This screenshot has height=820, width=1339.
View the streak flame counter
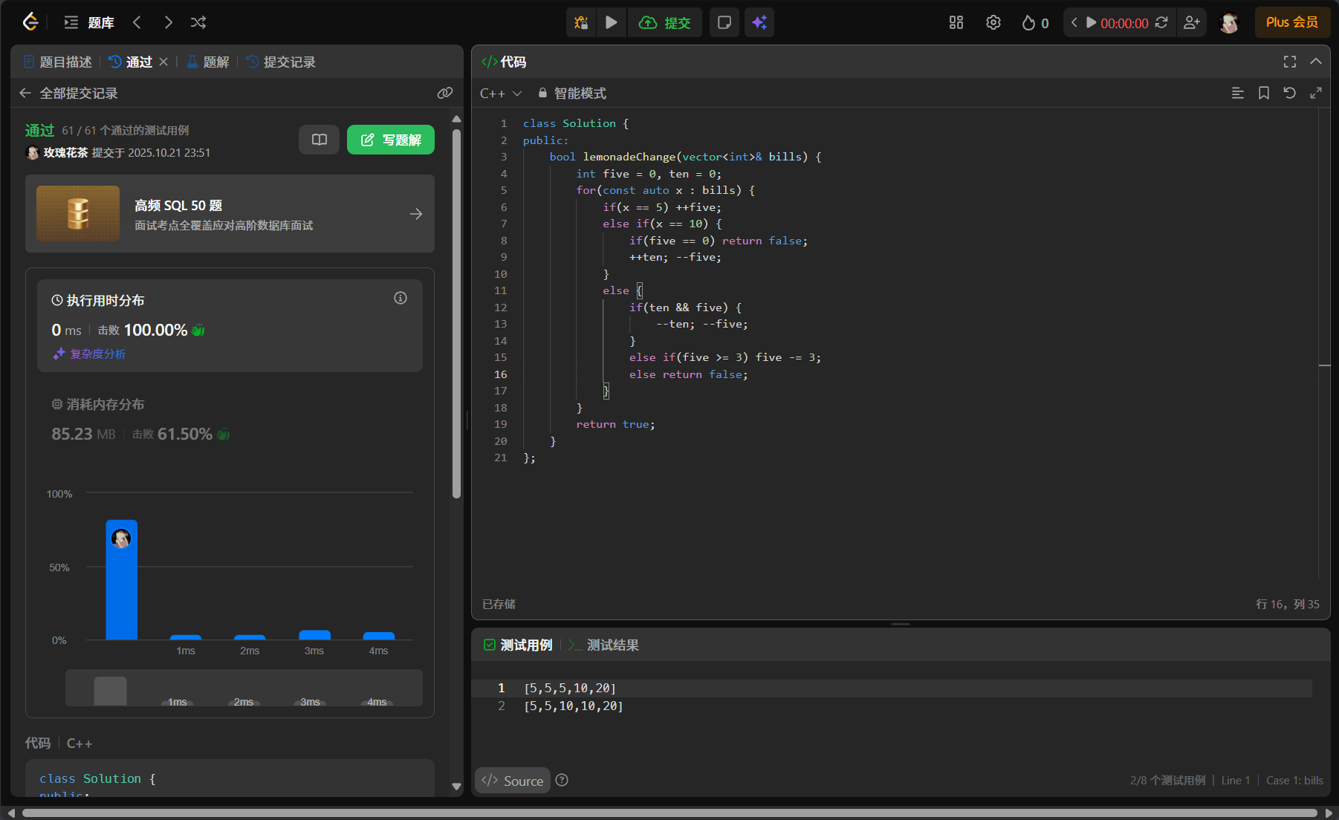point(1035,22)
